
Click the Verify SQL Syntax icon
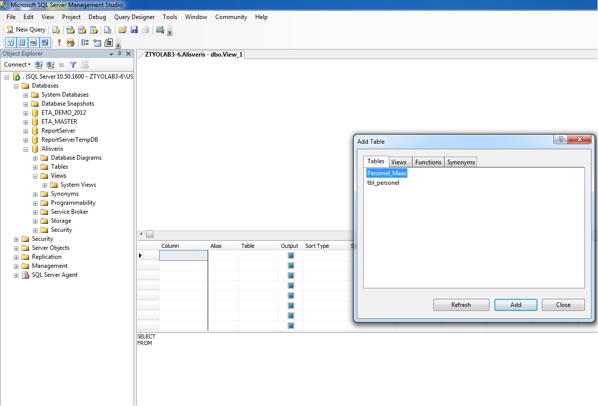click(x=71, y=43)
